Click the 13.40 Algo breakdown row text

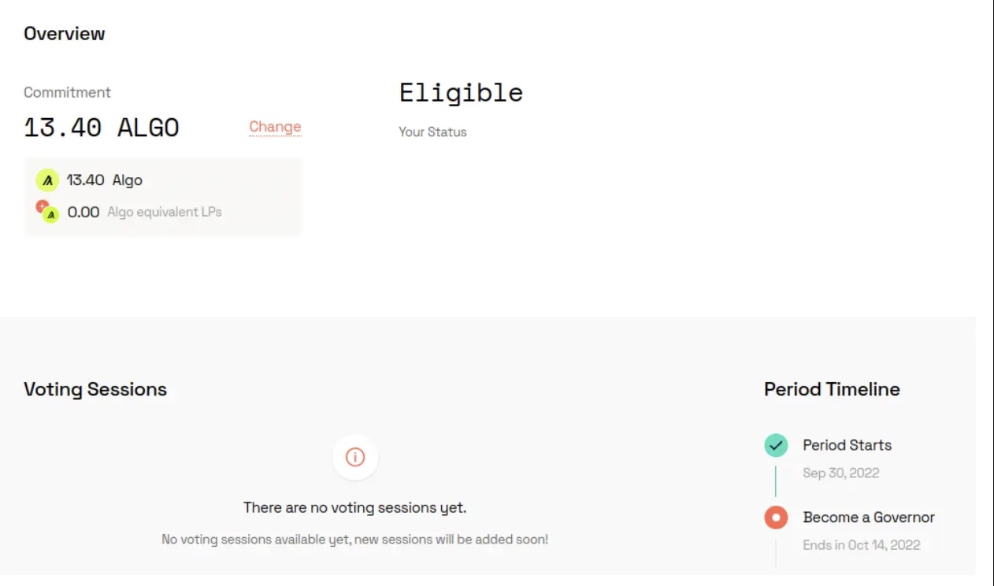coord(104,180)
